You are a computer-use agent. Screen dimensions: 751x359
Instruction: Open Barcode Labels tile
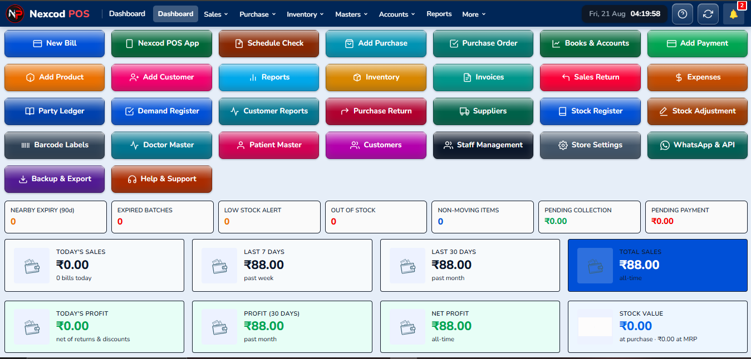pyautogui.click(x=55, y=145)
